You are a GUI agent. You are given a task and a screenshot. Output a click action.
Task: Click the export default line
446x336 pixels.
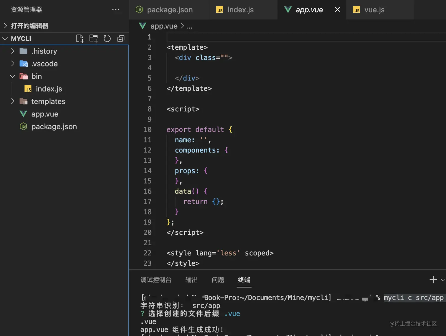click(199, 129)
